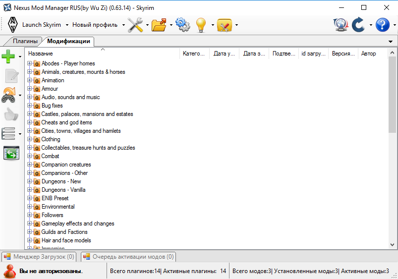Open dropdown arrow next to Launch Skyrim
The image size is (398, 279).
point(67,25)
